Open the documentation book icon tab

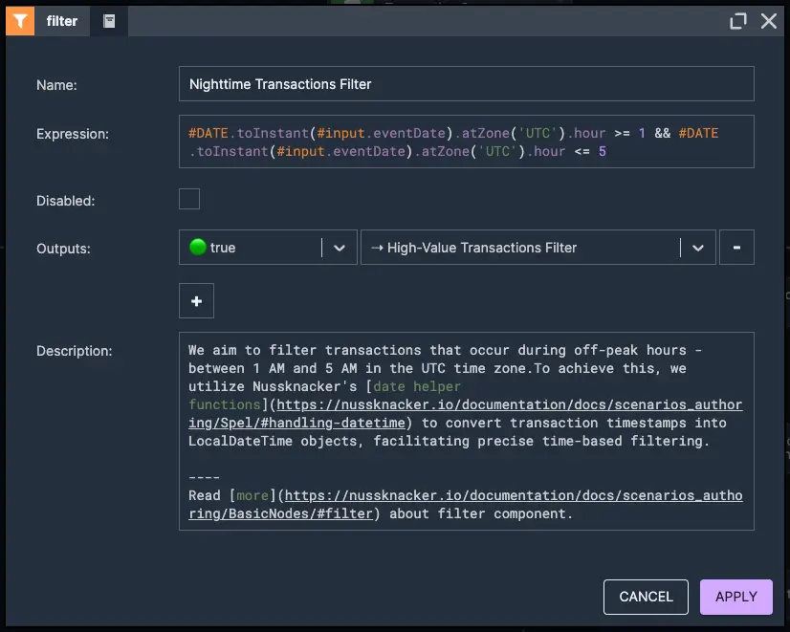[x=109, y=21]
